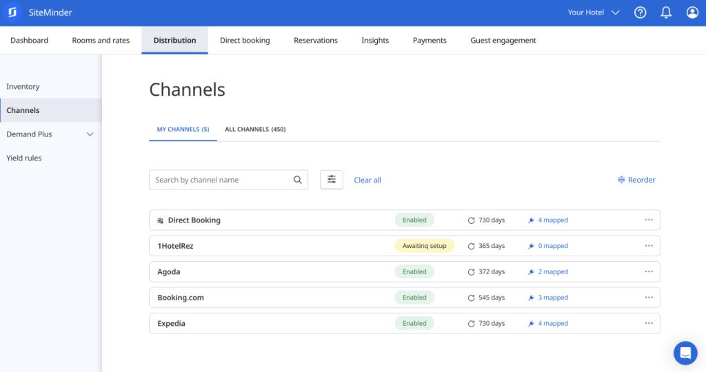
Task: Select Yield rules in sidebar
Action: (x=24, y=158)
